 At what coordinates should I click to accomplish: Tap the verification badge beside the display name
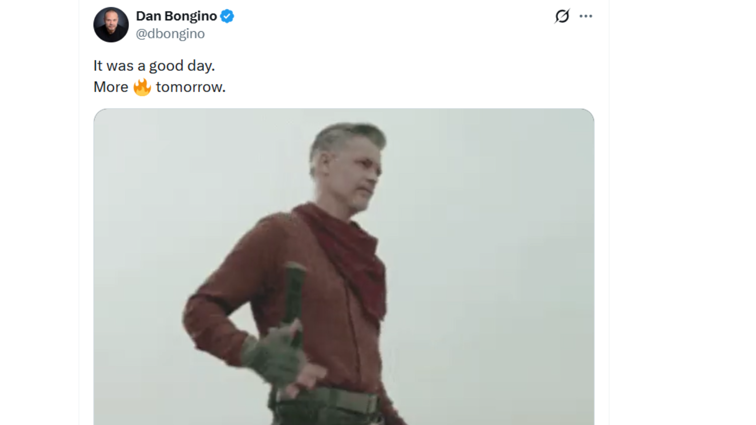click(227, 16)
